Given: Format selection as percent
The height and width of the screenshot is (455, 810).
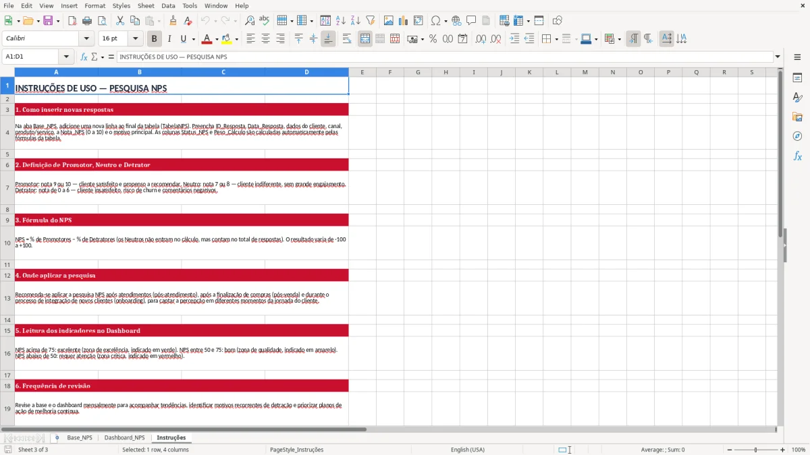Looking at the screenshot, I should 433,39.
